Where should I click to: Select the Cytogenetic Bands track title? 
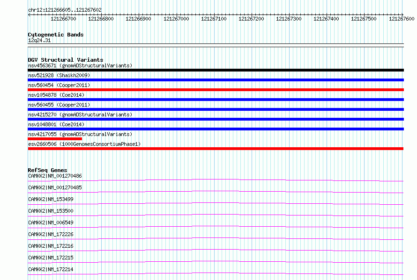click(56, 35)
